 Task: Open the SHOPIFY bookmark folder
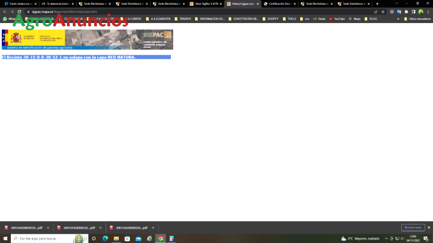(270, 19)
